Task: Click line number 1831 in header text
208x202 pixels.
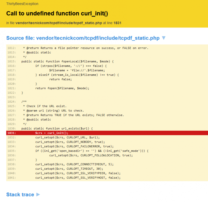Action: pyautogui.click(x=117, y=23)
